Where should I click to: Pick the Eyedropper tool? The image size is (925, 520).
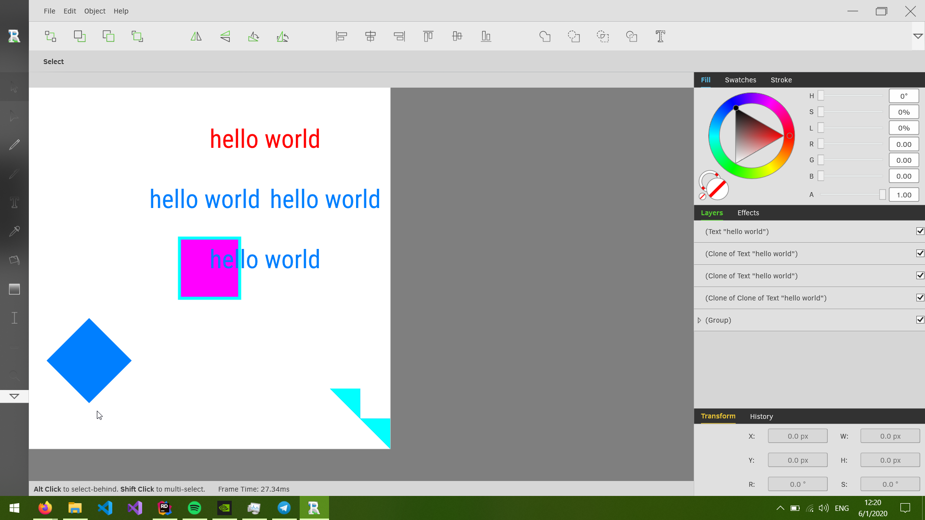point(14,231)
